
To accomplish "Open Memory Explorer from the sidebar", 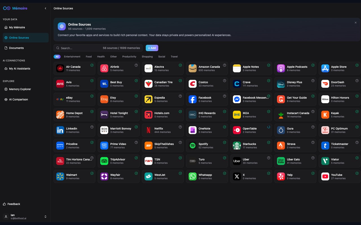I will pos(20,89).
